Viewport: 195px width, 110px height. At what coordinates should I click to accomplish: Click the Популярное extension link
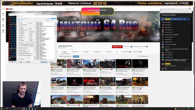126,52
